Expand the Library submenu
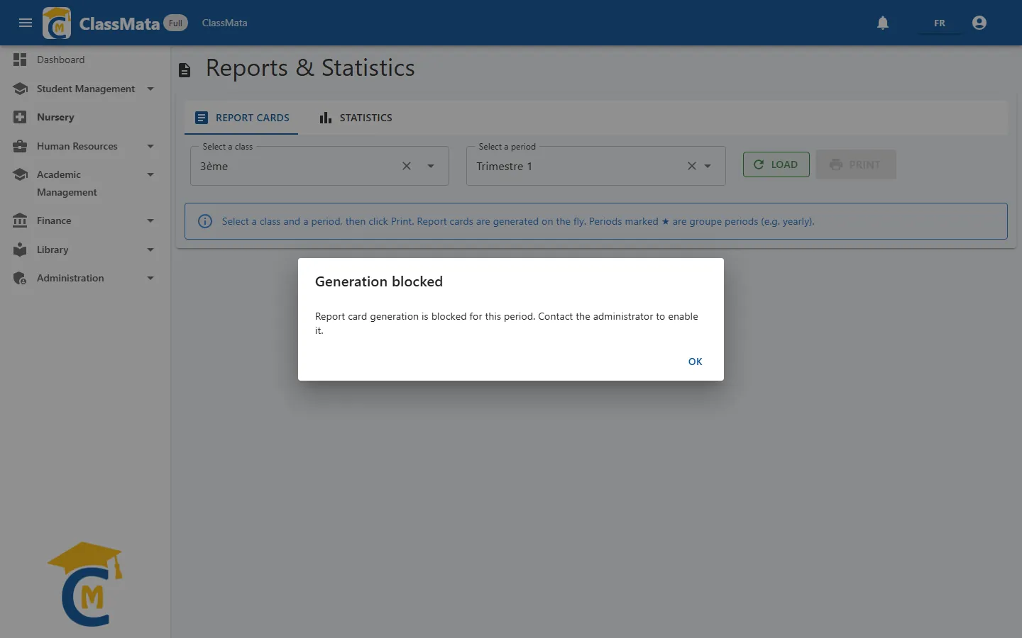The width and height of the screenshot is (1022, 638). [x=150, y=250]
